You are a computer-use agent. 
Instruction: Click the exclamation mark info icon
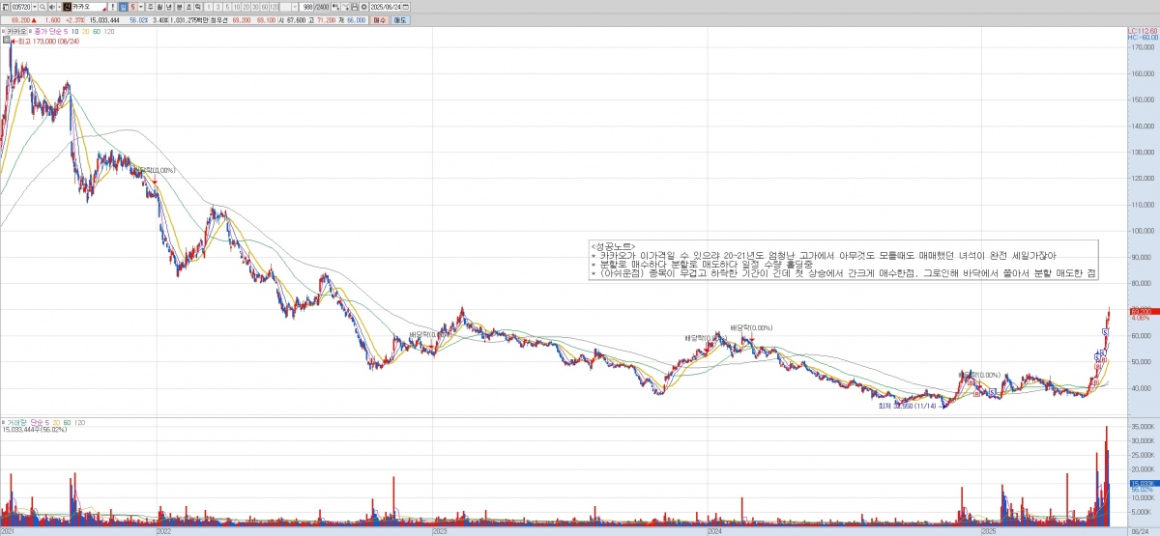click(x=113, y=6)
